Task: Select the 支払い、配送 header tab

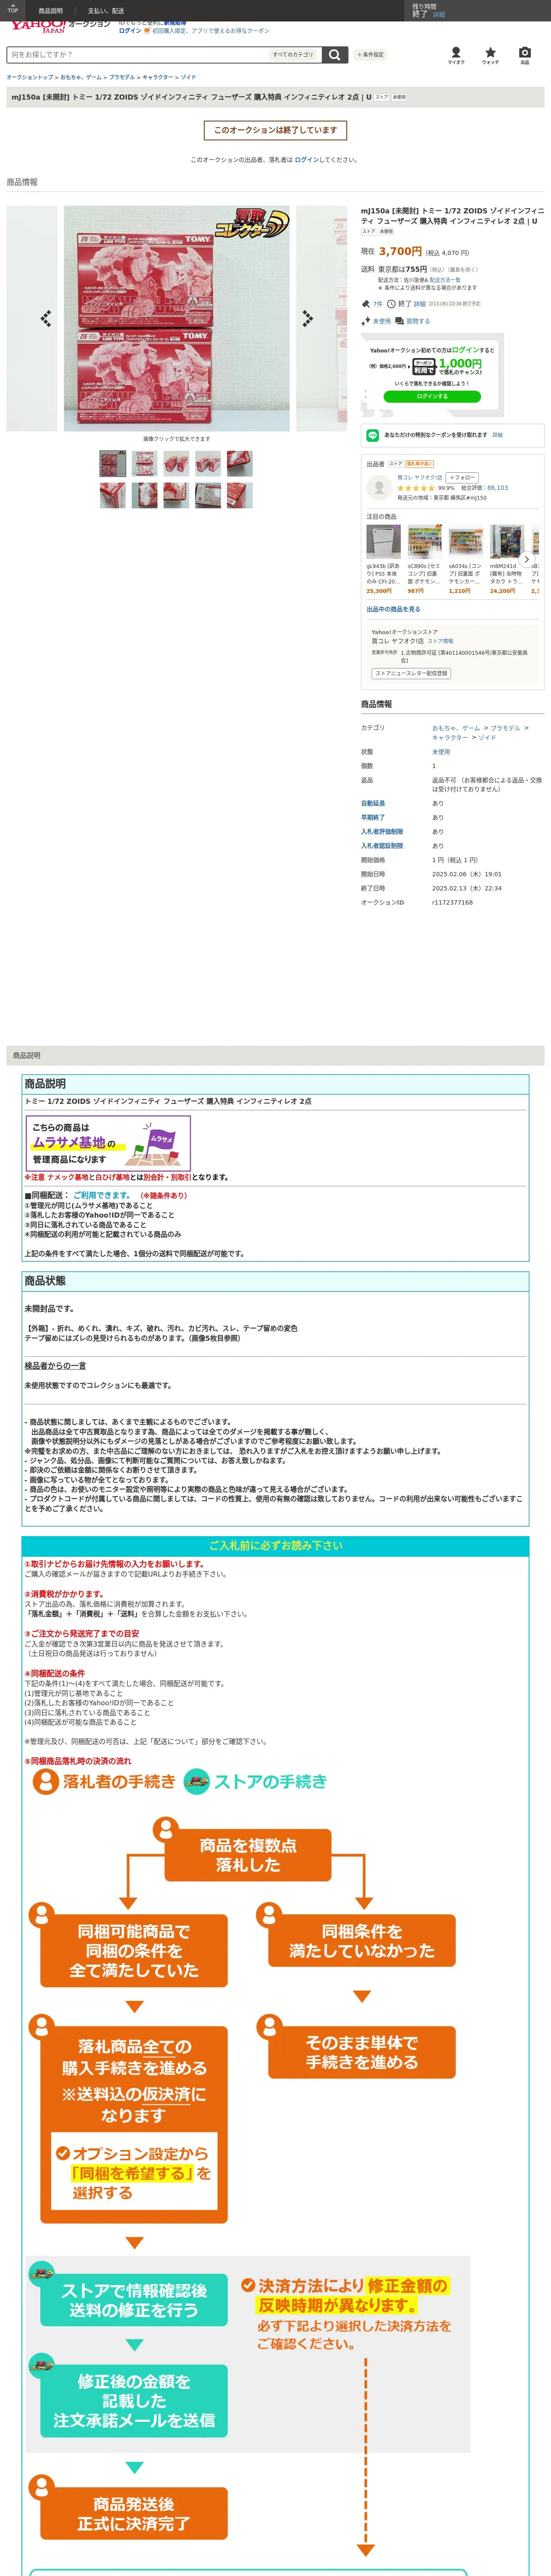Action: point(106,11)
